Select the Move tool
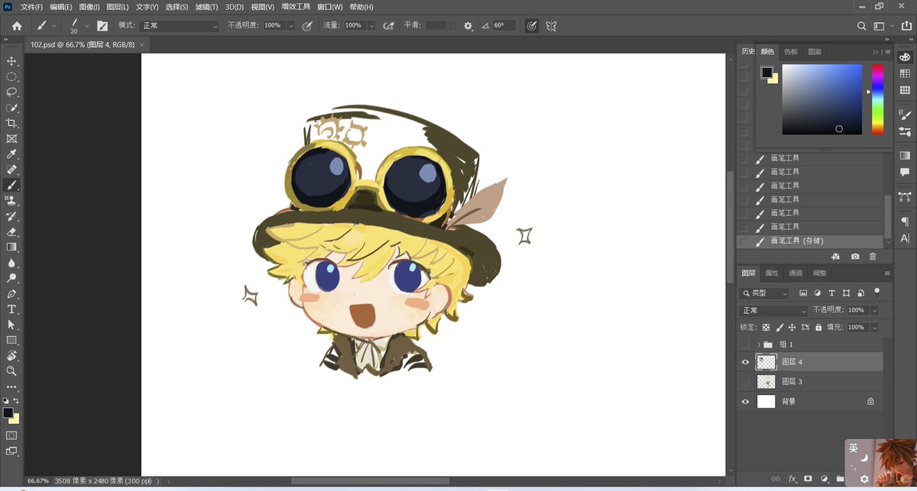This screenshot has width=917, height=491. 11,61
